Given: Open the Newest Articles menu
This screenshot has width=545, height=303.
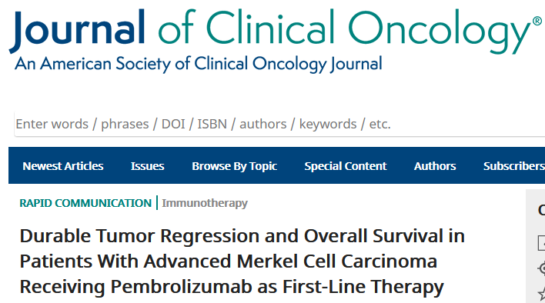Looking at the screenshot, I should coord(63,166).
